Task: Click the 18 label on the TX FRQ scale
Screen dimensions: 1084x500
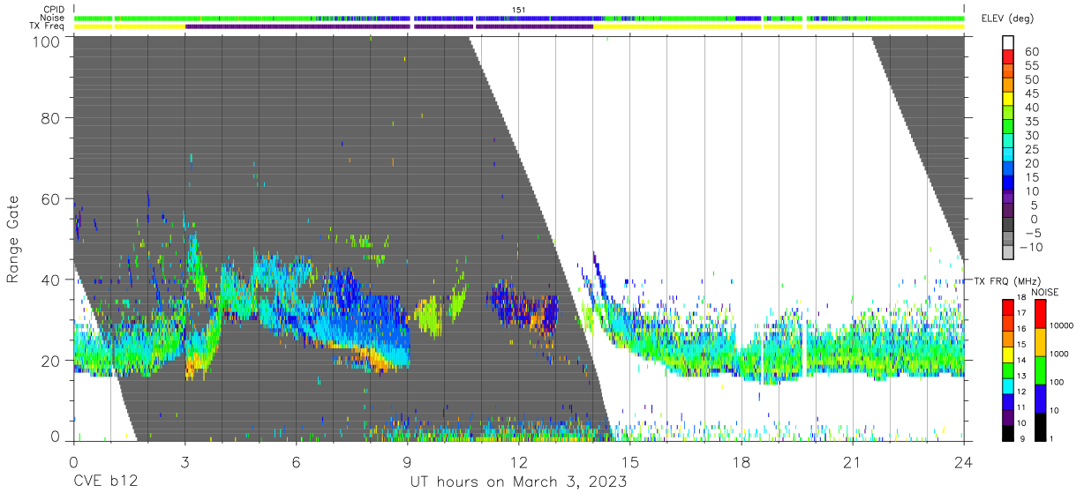Action: (1020, 297)
